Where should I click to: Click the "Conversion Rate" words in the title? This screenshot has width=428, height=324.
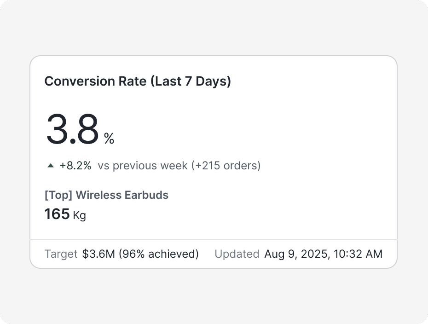pyautogui.click(x=95, y=81)
